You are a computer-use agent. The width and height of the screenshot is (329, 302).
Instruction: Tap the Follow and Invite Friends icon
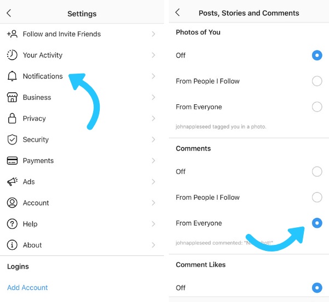(x=12, y=34)
